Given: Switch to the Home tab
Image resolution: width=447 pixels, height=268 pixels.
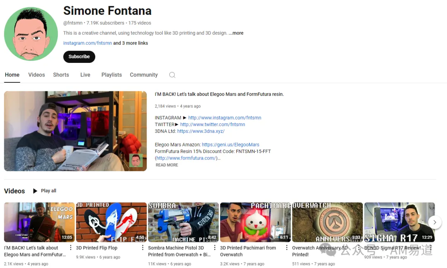Looking at the screenshot, I should [12, 75].
